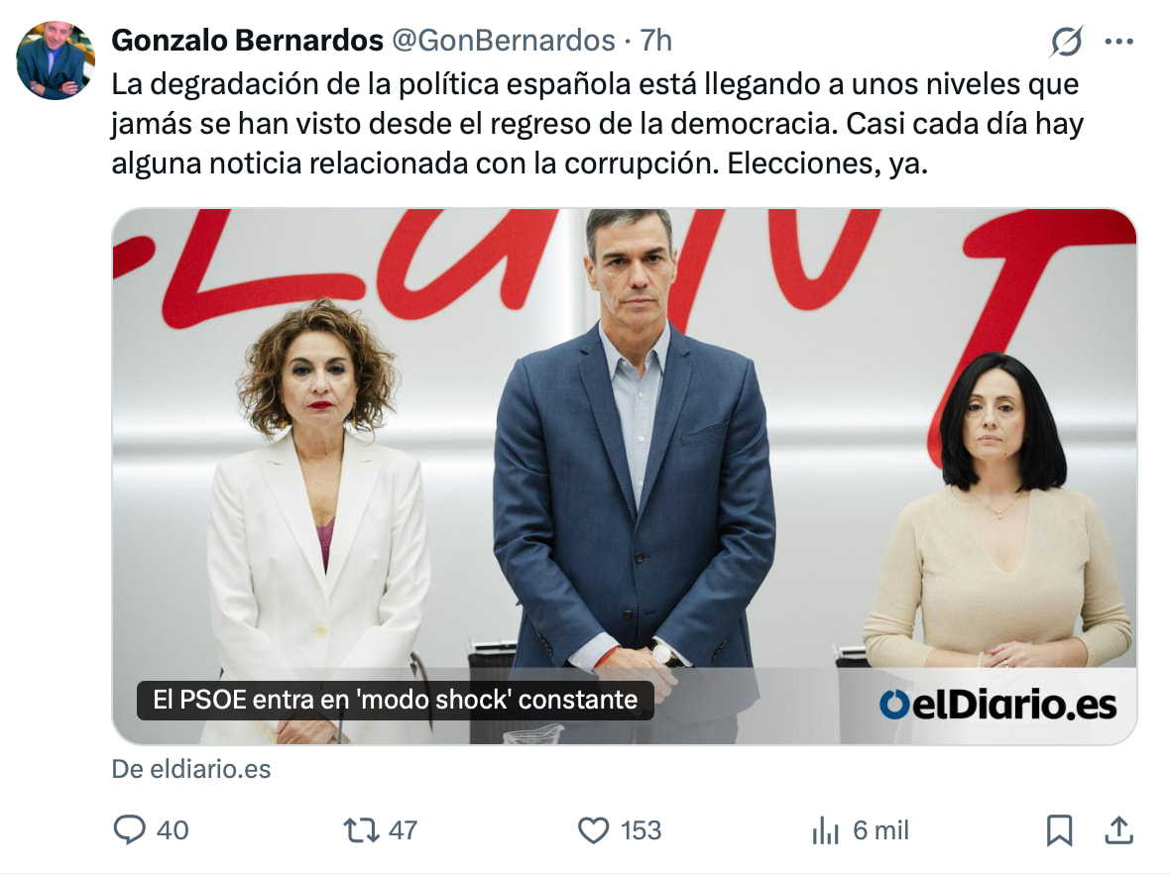This screenshot has height=878, width=1170.
Task: Repost this tweet with retweet icon
Action: tap(361, 830)
